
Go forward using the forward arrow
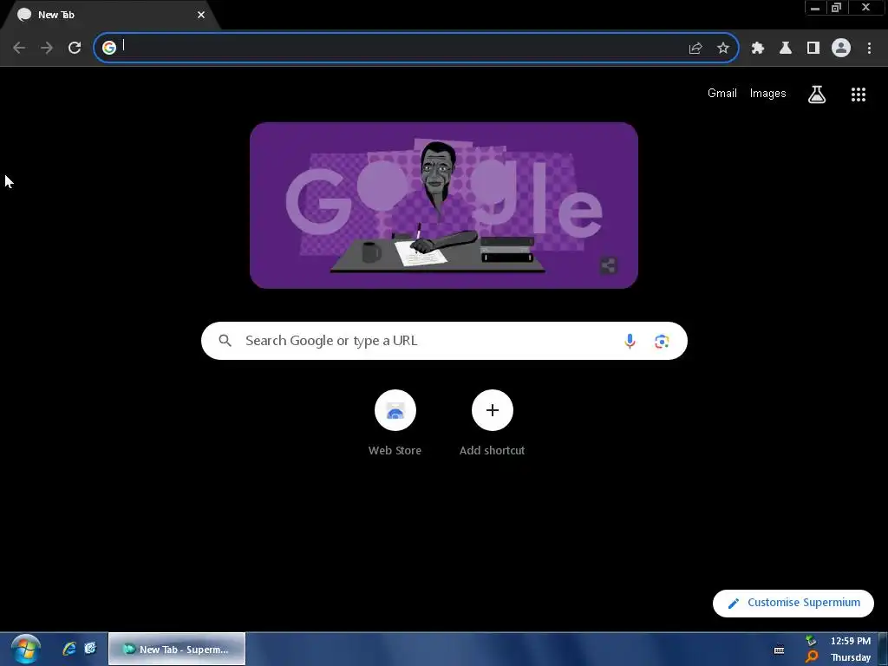coord(47,49)
